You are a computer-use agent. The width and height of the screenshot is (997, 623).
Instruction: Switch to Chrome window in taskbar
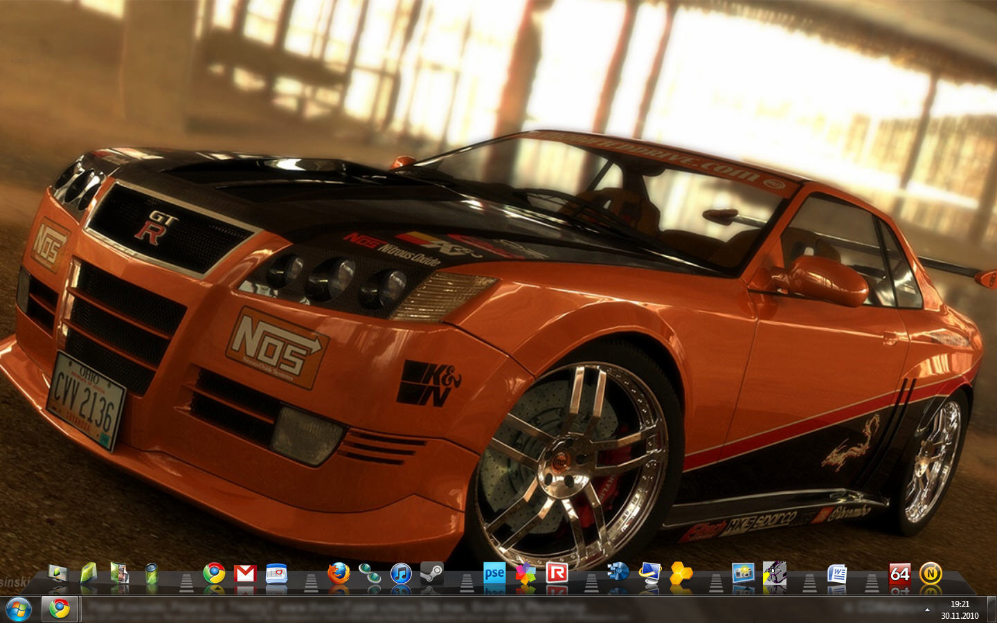point(60,609)
